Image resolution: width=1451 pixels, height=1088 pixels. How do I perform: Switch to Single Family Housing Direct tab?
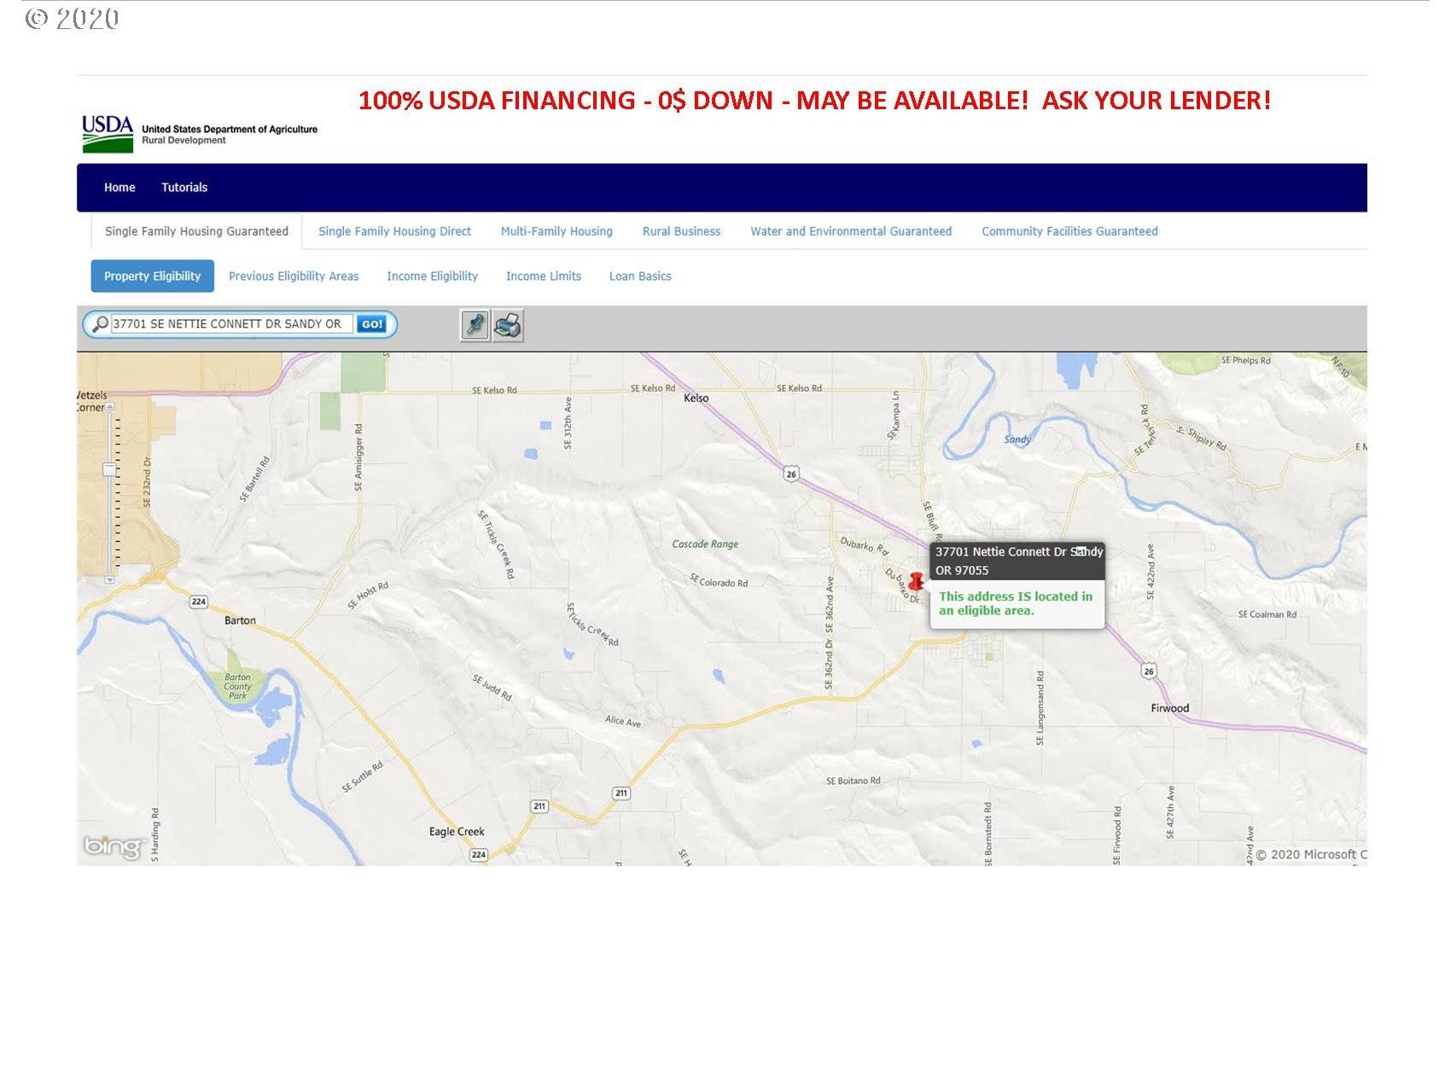pyautogui.click(x=394, y=231)
